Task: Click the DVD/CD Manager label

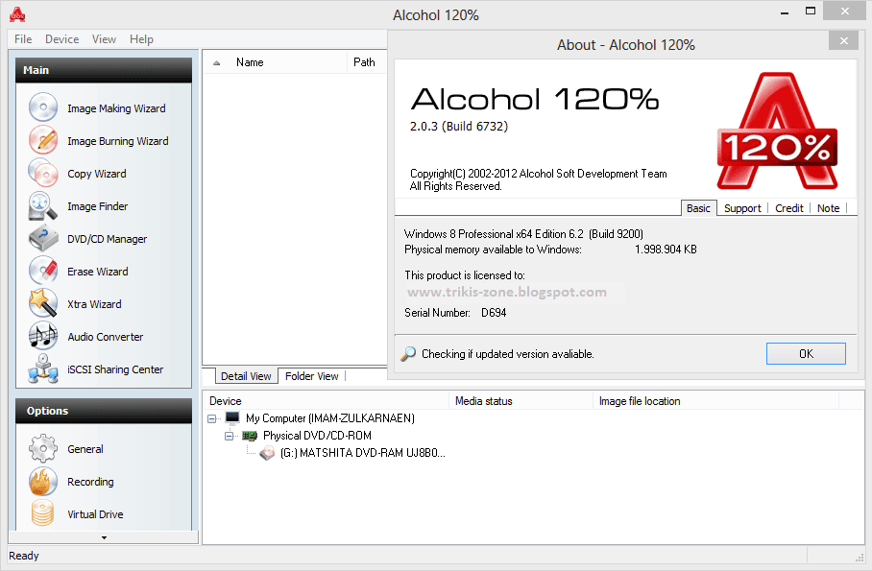Action: [108, 239]
